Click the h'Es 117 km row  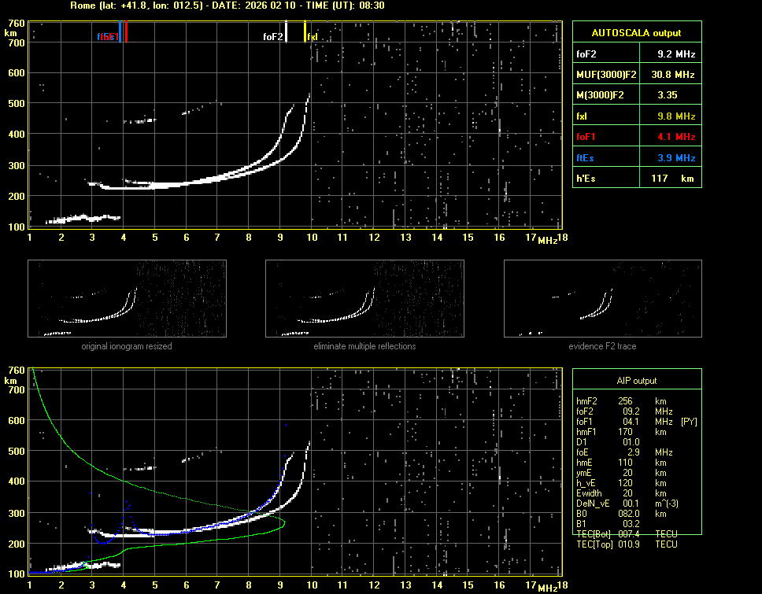(x=635, y=179)
